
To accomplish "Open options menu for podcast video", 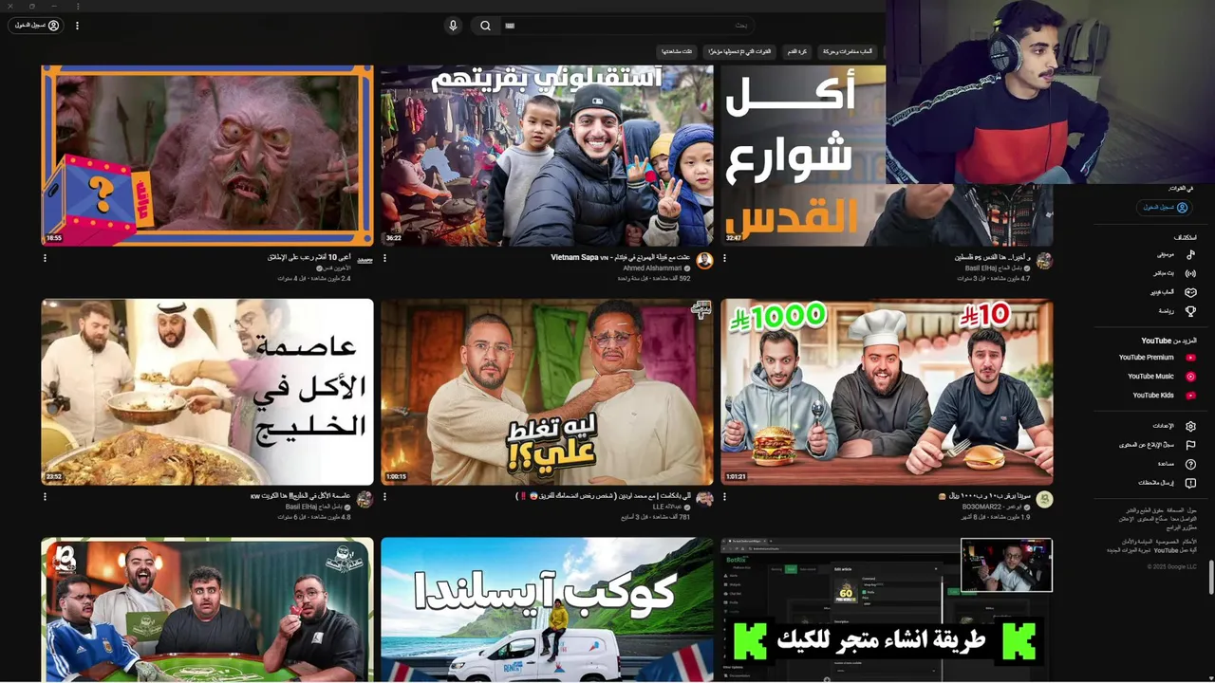I will pos(384,496).
